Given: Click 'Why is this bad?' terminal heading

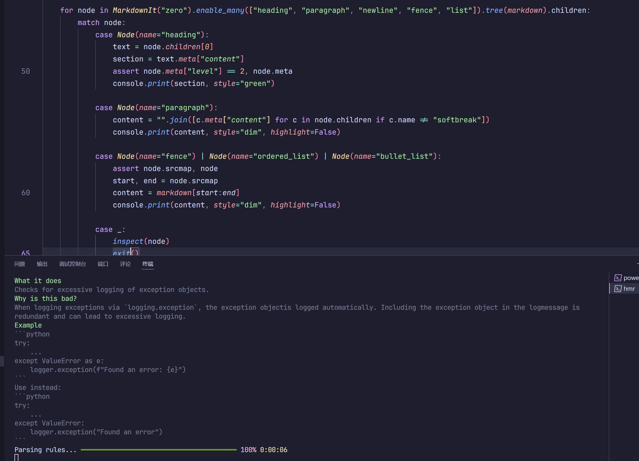Looking at the screenshot, I should (x=45, y=298).
